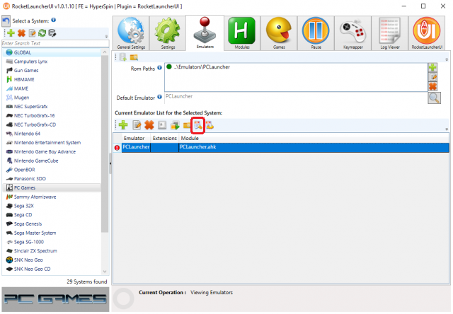The image size is (453, 314).
Task: Click the yellow folder search icon in emulator toolbar
Action: tap(187, 125)
